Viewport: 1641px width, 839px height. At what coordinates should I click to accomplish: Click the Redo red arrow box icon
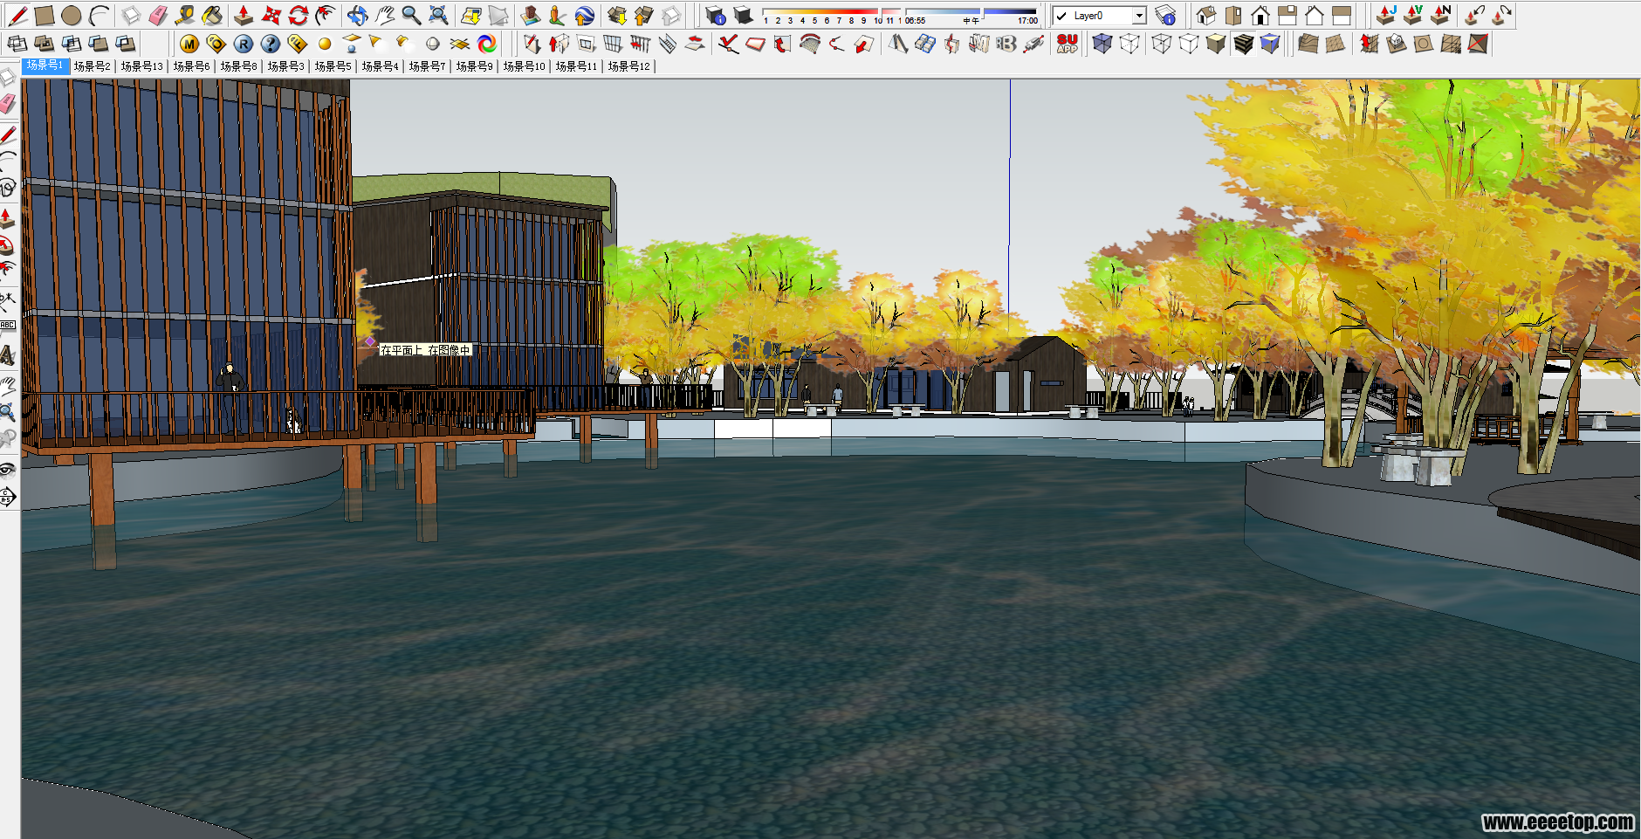point(1502,16)
